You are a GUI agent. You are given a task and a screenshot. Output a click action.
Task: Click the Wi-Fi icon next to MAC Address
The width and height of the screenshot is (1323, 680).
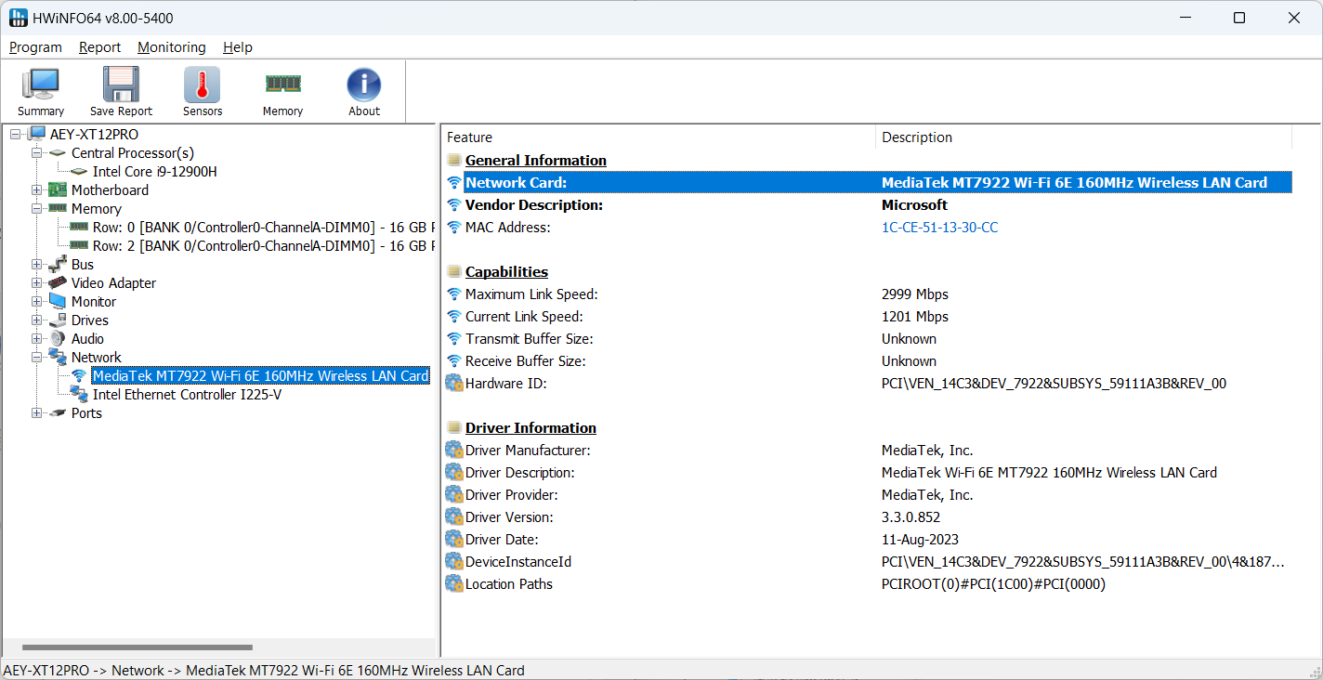coord(454,228)
